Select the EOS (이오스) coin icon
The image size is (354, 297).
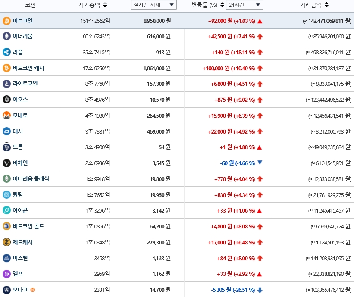[x=6, y=99]
